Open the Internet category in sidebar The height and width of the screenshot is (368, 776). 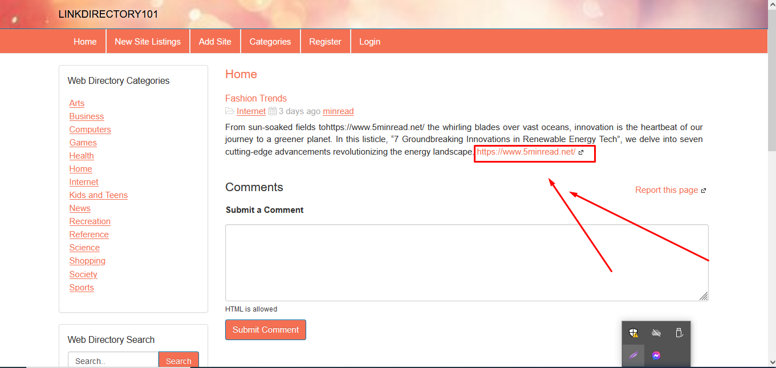[84, 182]
